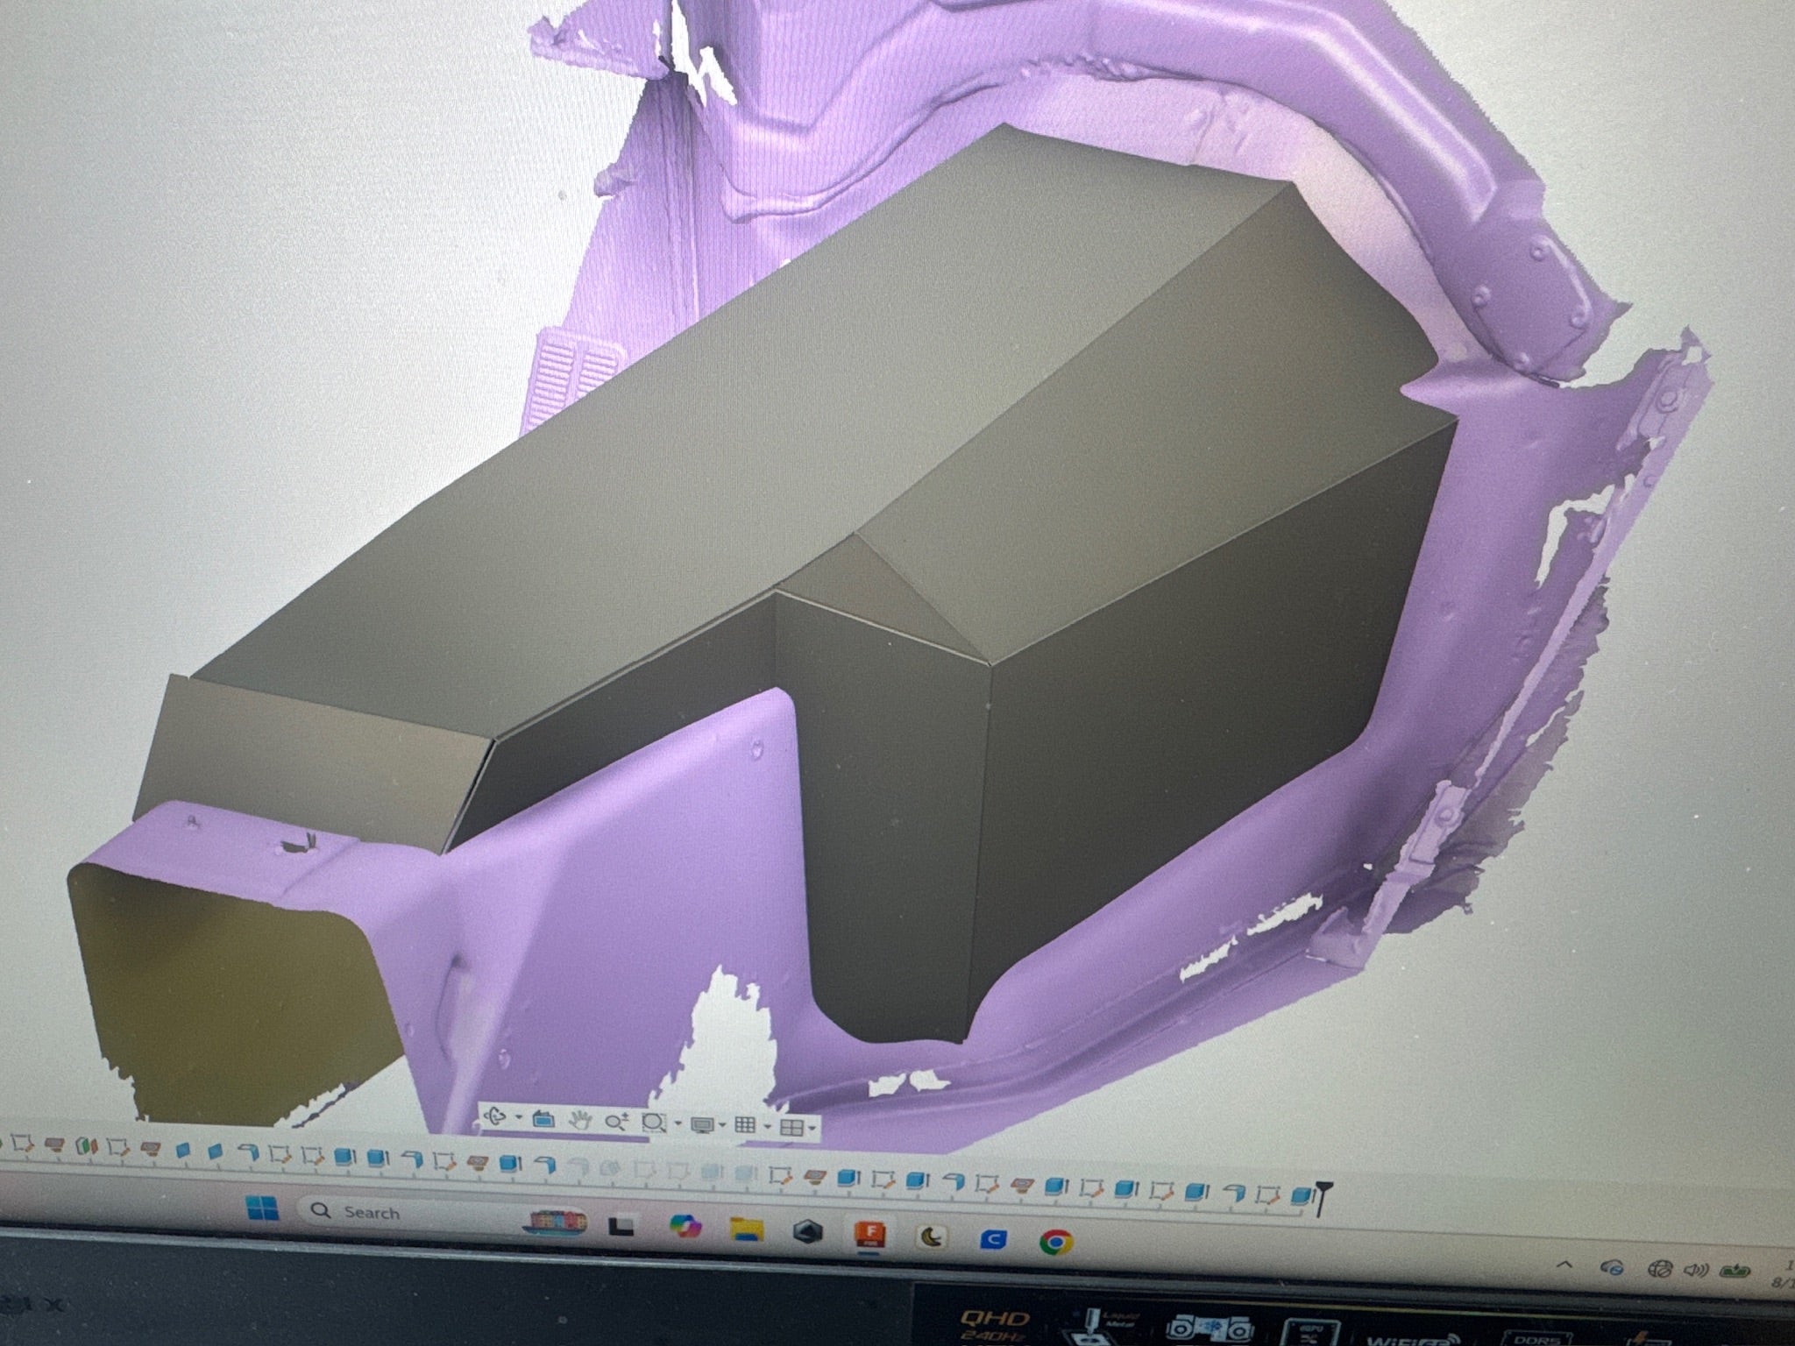Switch to Fusion 360 on the taskbar

870,1236
